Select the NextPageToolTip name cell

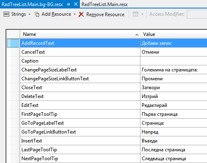pyautogui.click(x=80, y=159)
